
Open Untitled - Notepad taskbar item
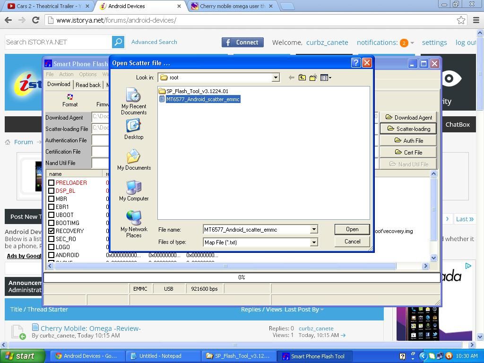click(163, 356)
